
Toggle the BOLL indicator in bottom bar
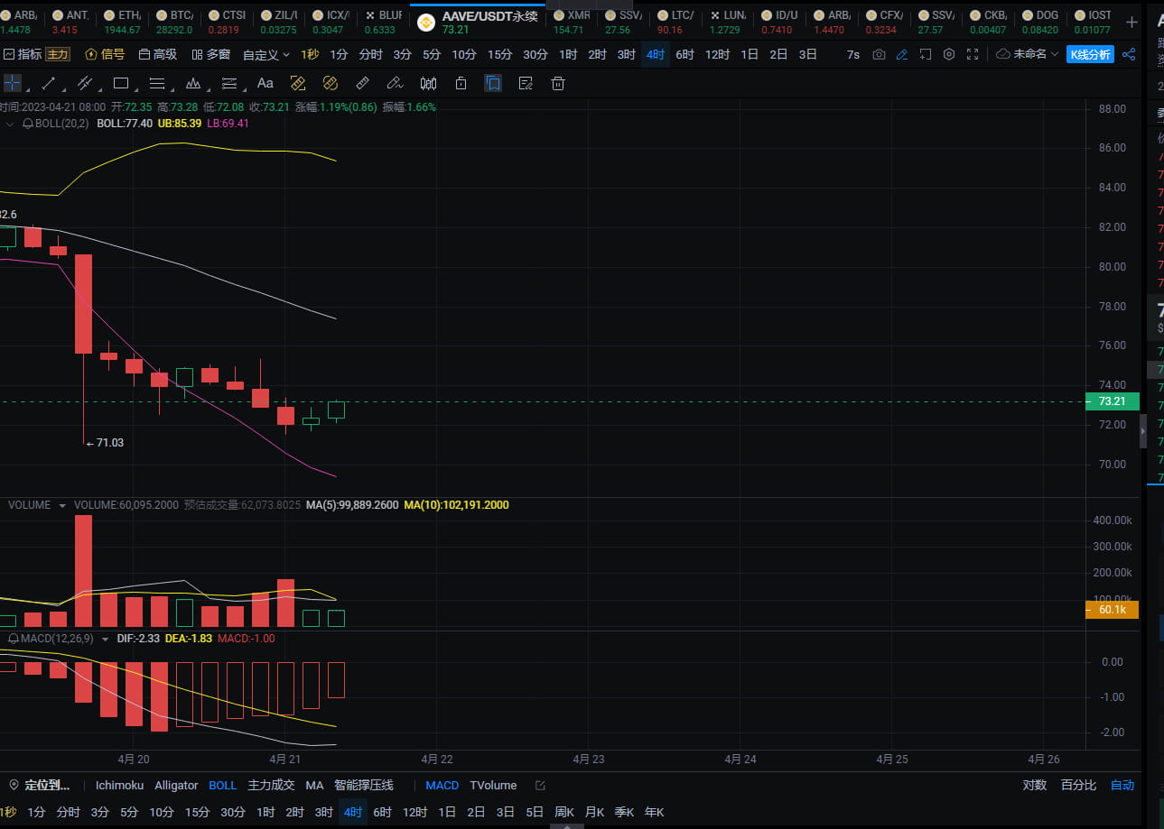223,785
